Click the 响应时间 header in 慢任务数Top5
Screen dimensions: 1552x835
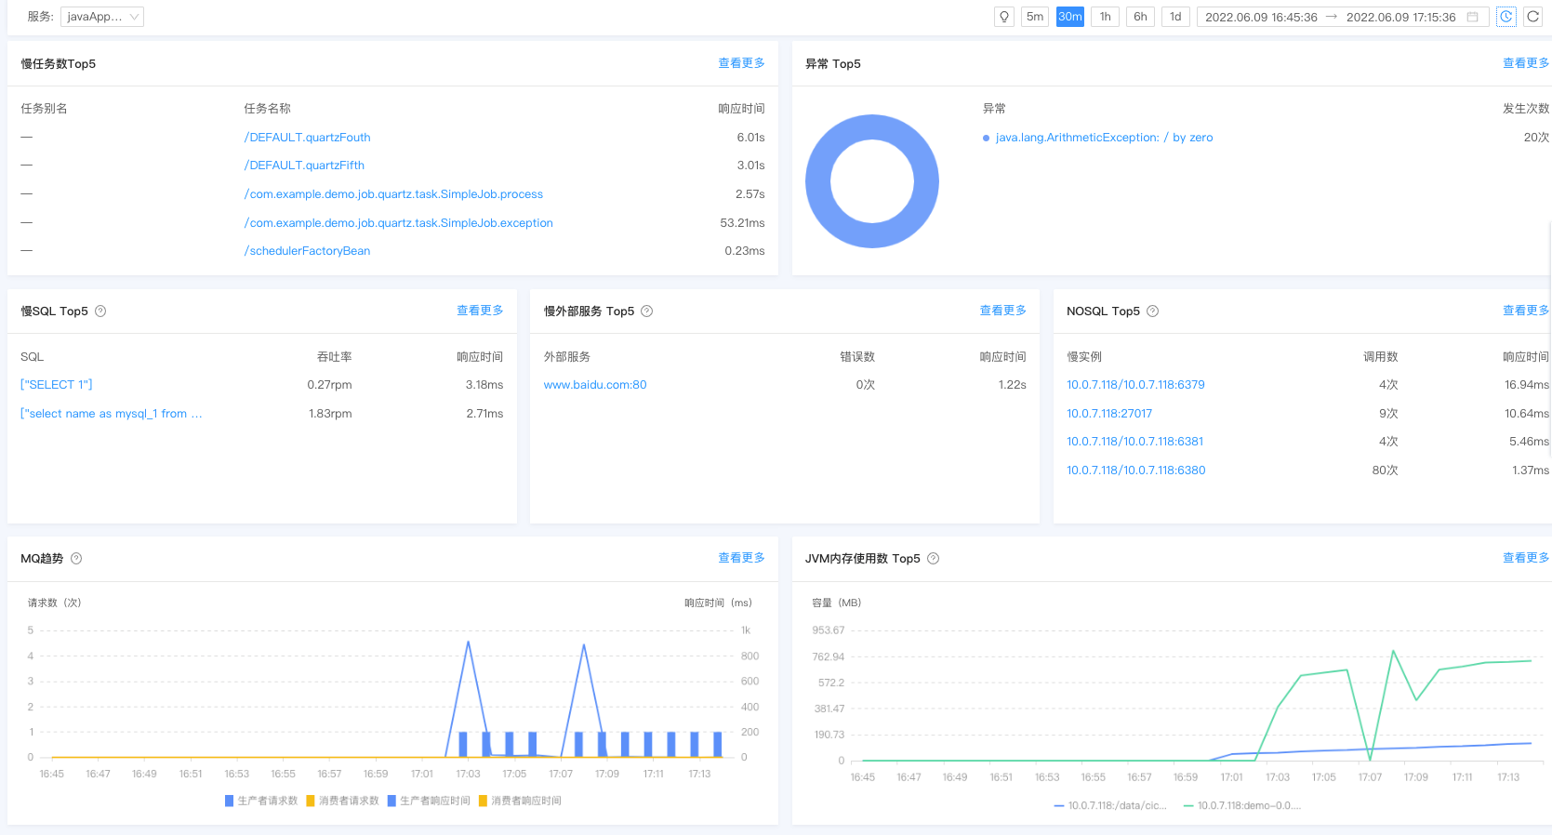pyautogui.click(x=741, y=109)
